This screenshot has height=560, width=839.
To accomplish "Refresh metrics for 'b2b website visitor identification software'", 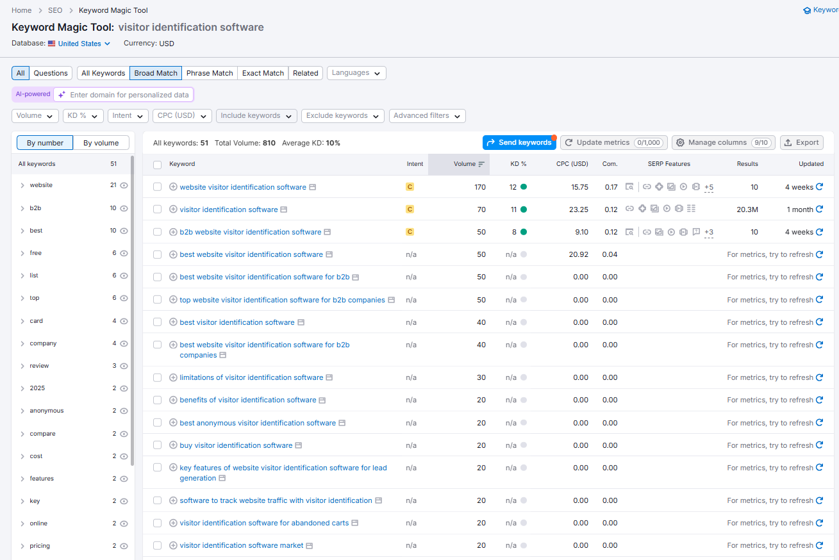I will 819,232.
